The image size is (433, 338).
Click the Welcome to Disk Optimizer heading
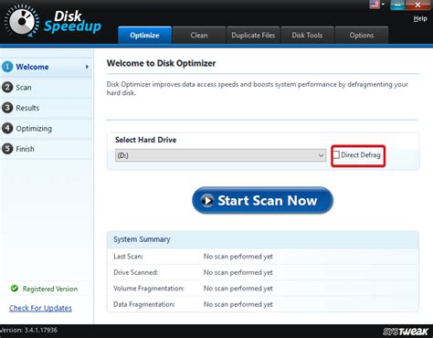tap(161, 63)
